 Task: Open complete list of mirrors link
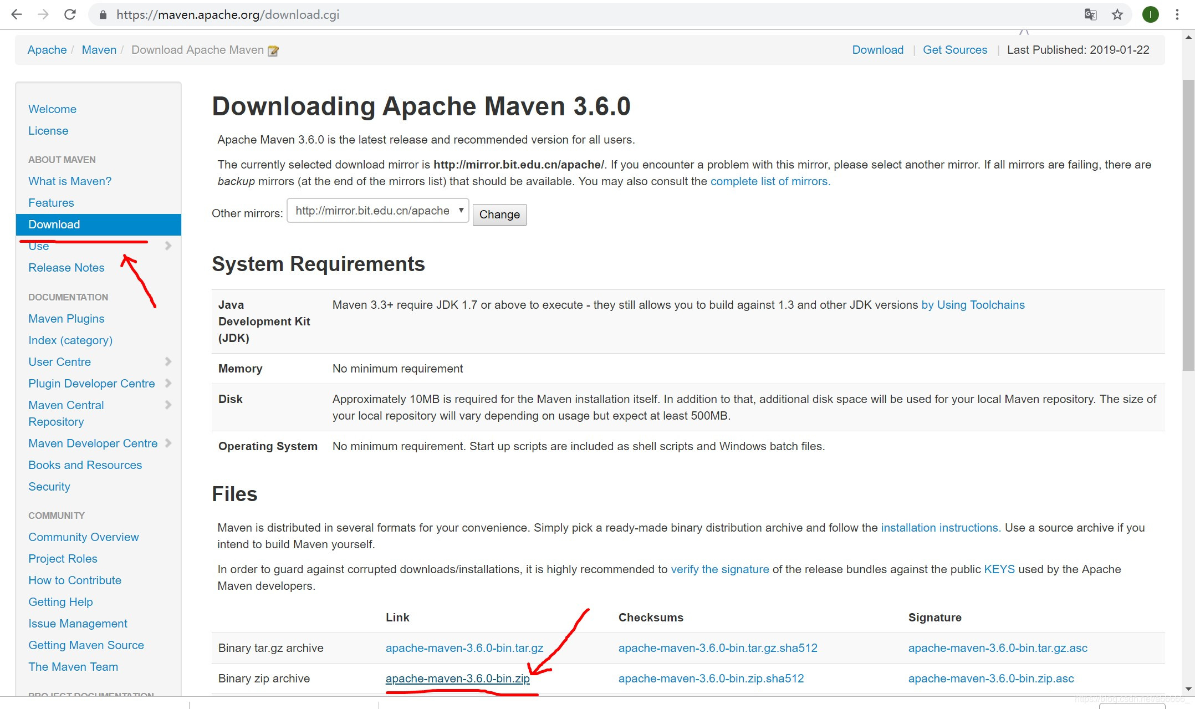coord(770,181)
